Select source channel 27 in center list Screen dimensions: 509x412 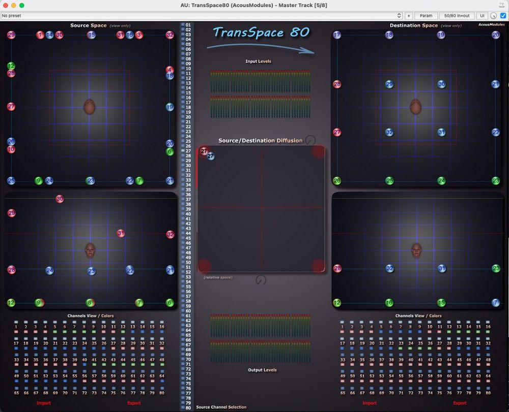(x=183, y=151)
